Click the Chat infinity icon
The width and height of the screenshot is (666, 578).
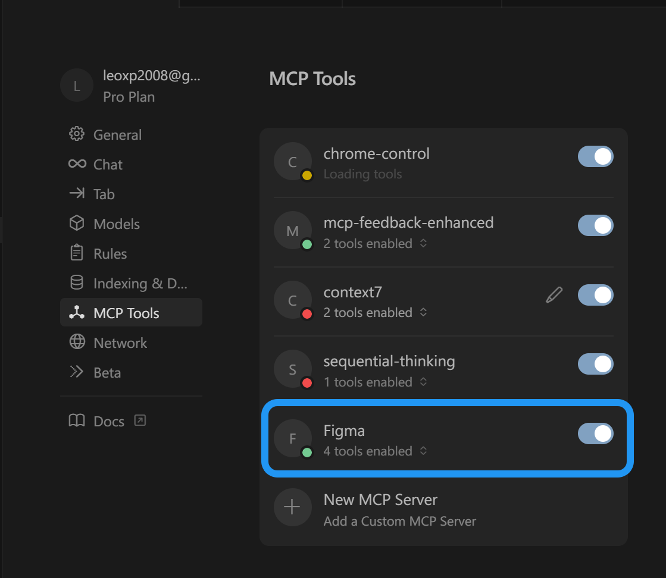77,164
